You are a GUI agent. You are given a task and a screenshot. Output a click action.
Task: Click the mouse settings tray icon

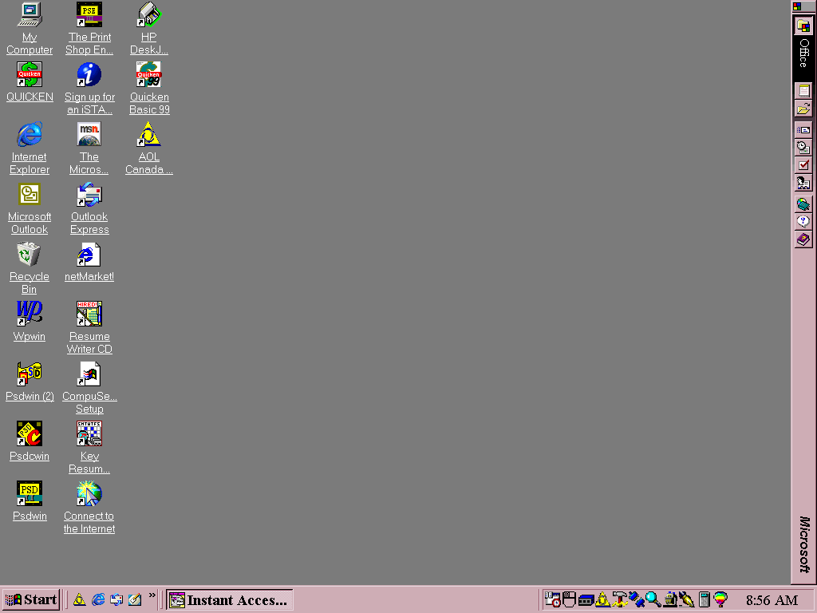point(569,599)
